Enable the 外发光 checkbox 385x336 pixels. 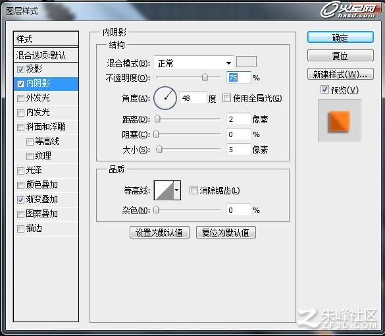click(20, 98)
